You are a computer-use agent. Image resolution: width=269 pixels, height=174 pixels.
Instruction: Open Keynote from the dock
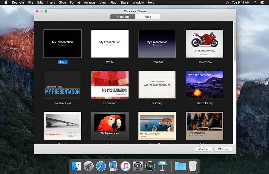pyautogui.click(x=162, y=166)
